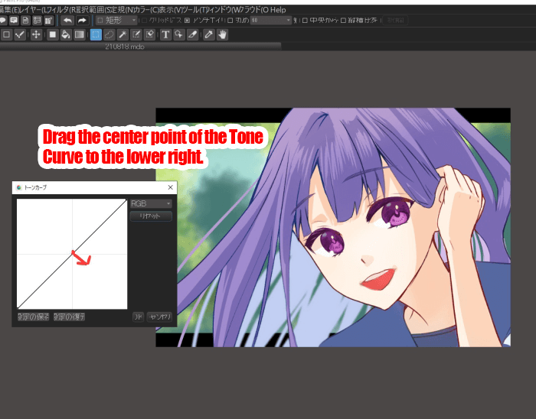This screenshot has width=536, height=419.
Task: Select the Bucket tool
Action: 66,34
